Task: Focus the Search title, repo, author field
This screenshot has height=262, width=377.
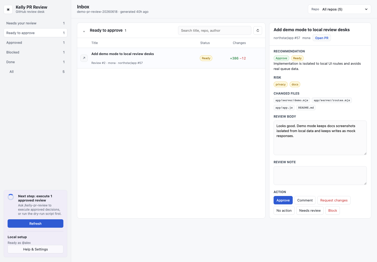Action: coord(214,30)
